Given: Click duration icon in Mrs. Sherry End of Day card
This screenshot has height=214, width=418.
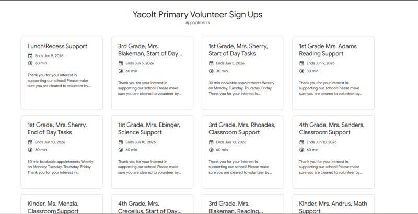Looking at the screenshot, I should pos(30,150).
